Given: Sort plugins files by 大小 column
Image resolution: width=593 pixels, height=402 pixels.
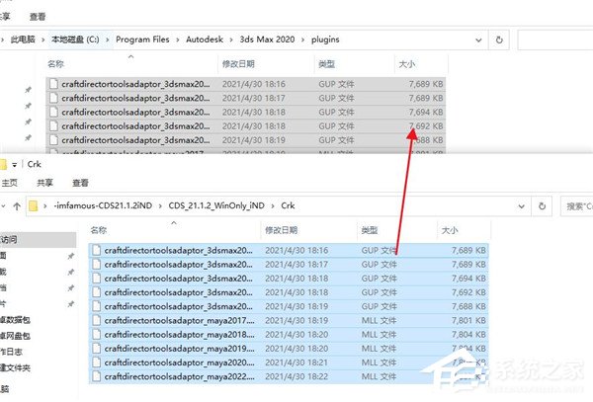Looking at the screenshot, I should click(x=407, y=63).
